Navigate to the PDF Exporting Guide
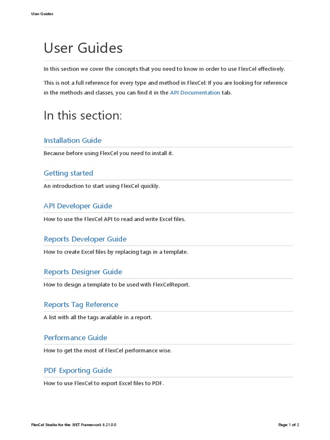The height and width of the screenshot is (440, 330). point(78,370)
